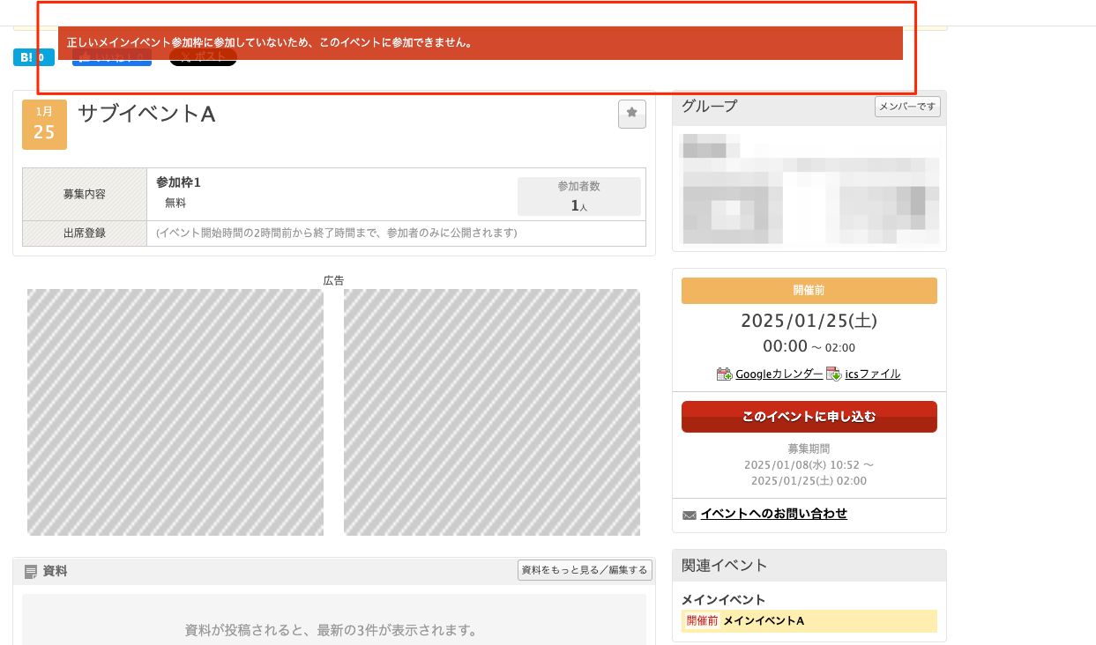
Task: Click the このイベントに申し込む apply button
Action: coord(808,416)
